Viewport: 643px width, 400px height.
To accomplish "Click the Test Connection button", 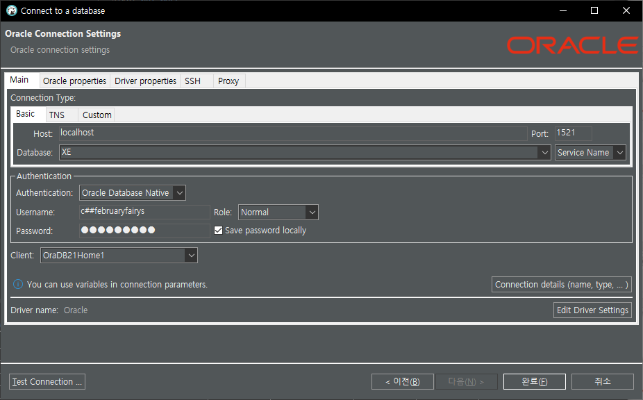I will coord(47,381).
